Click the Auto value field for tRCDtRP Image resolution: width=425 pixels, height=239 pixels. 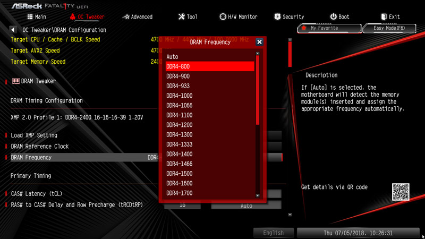pyautogui.click(x=246, y=206)
